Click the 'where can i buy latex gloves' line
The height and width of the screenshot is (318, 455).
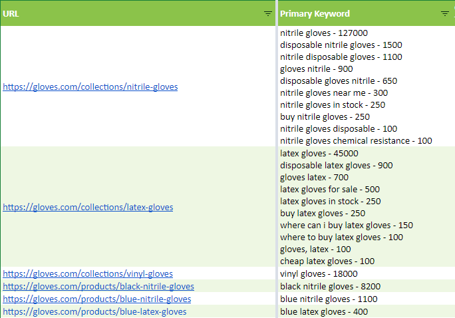pos(346,226)
